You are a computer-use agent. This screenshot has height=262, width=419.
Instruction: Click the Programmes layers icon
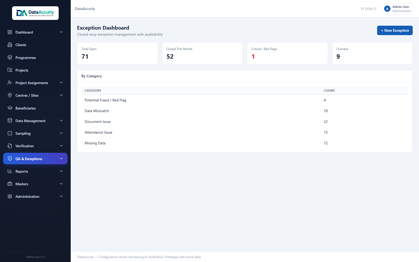pyautogui.click(x=10, y=57)
